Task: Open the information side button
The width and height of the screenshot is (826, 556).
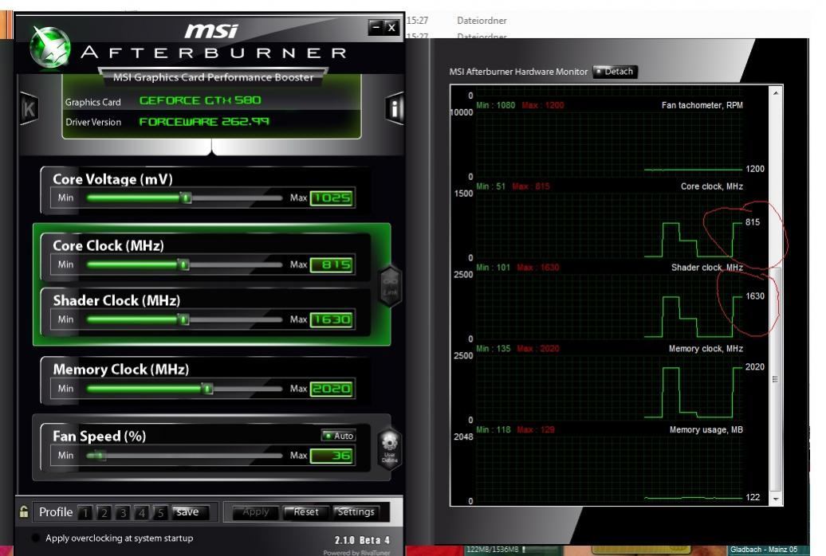Action: tap(395, 109)
